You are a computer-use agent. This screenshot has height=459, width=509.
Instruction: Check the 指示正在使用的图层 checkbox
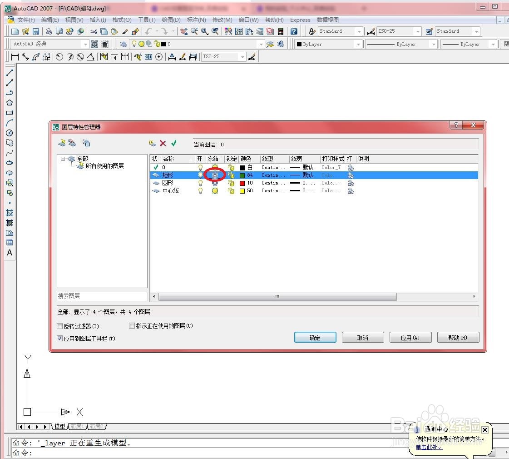132,325
